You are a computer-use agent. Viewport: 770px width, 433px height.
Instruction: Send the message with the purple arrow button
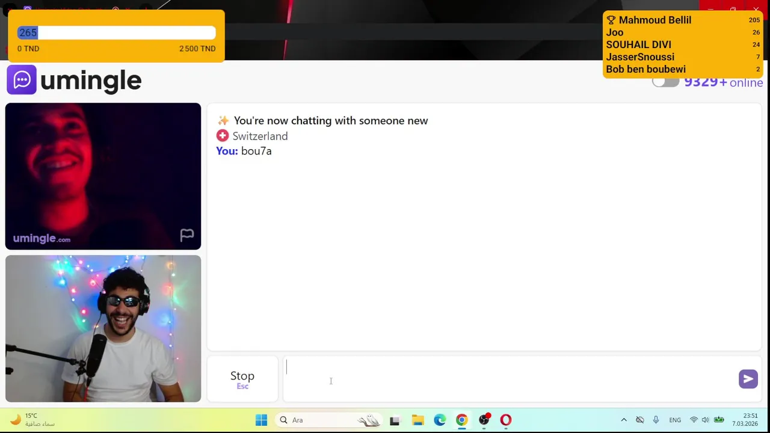click(748, 379)
